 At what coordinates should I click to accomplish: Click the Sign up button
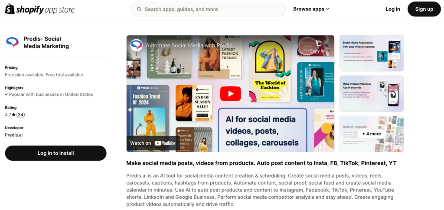[424, 9]
